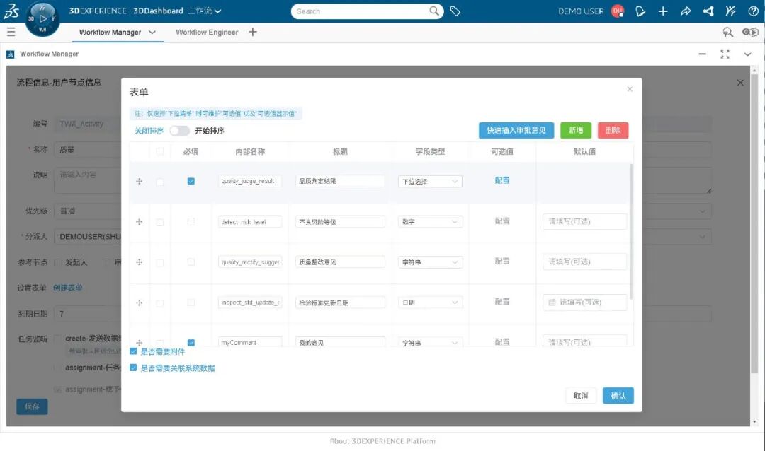Click 取消 to cancel the form
The height and width of the screenshot is (451, 765).
(581, 395)
